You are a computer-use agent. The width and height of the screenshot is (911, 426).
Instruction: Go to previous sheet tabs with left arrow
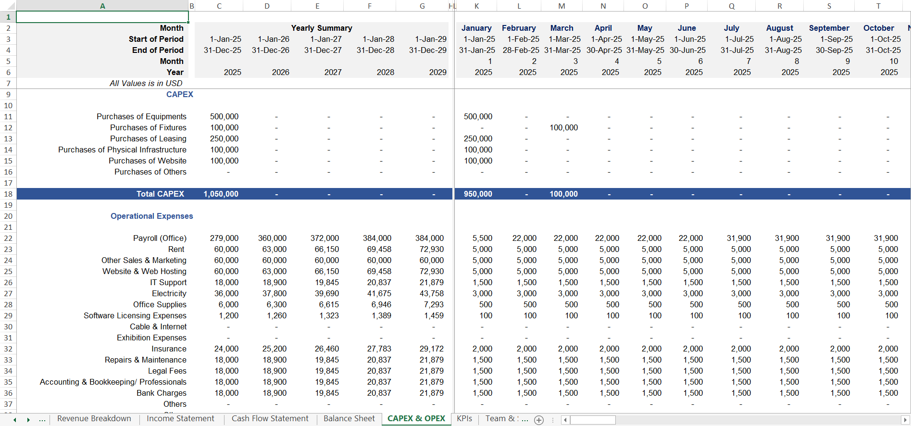point(15,420)
